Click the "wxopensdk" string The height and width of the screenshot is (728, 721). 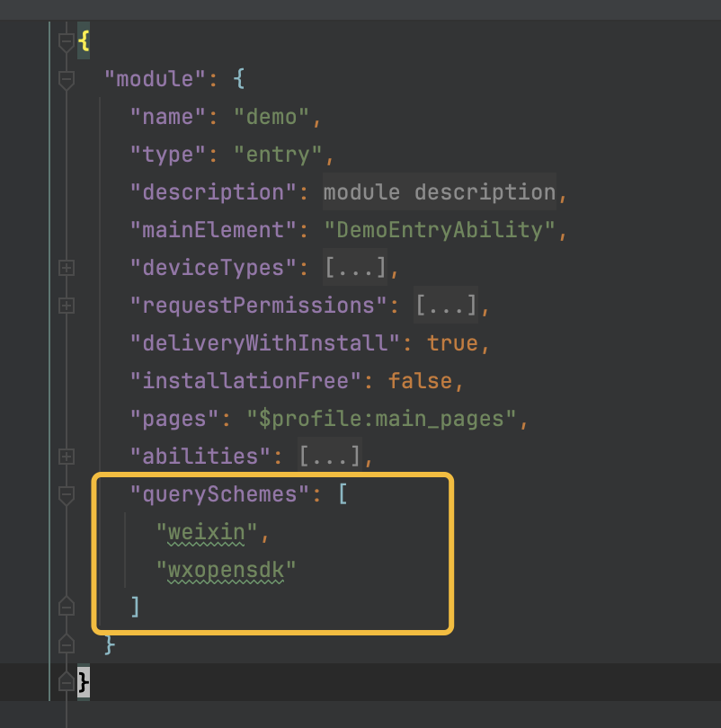point(226,570)
